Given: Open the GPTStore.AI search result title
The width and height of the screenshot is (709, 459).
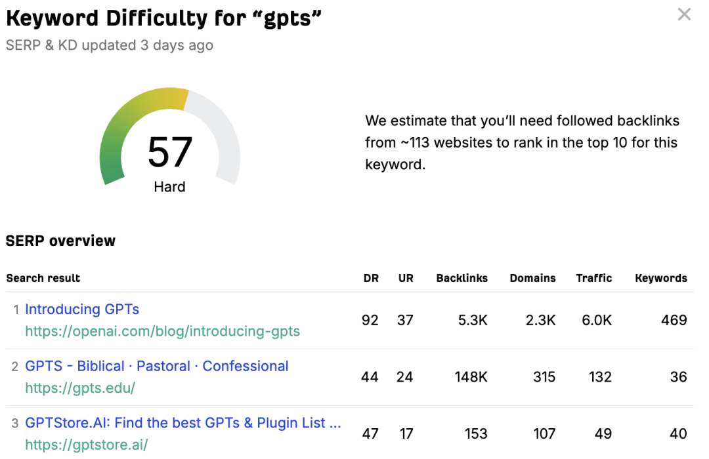Looking at the screenshot, I should (183, 423).
